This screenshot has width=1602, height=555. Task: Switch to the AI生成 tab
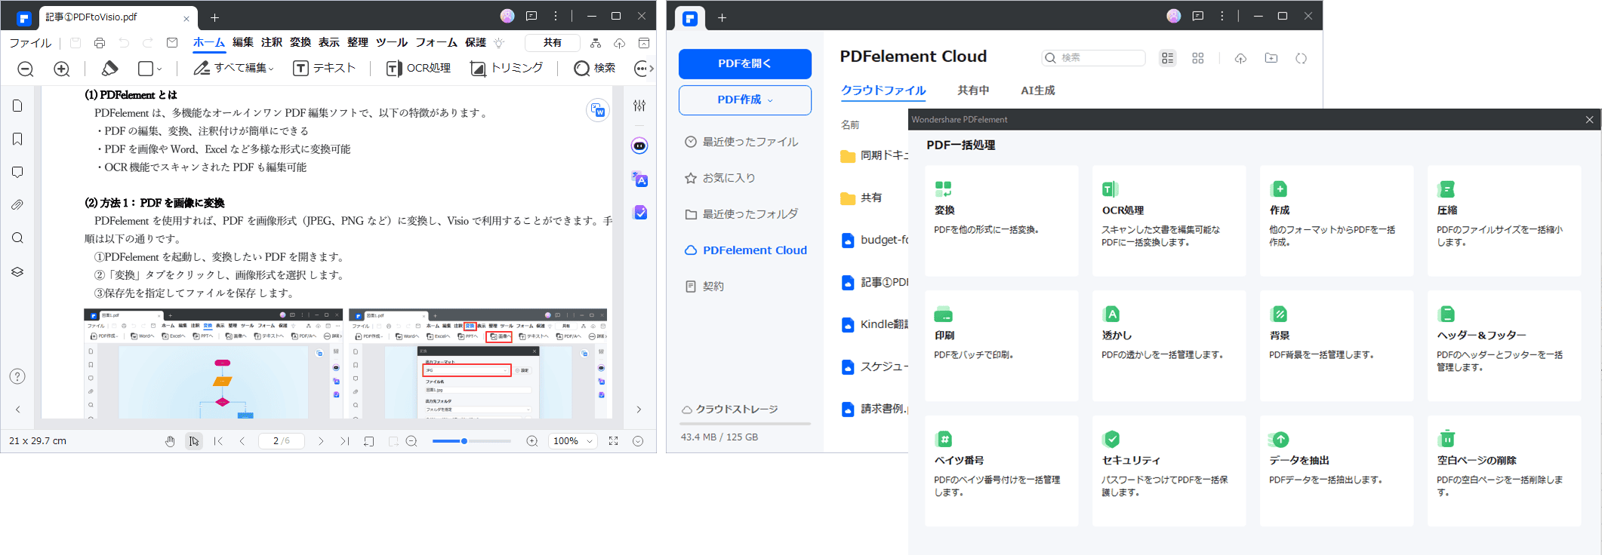pyautogui.click(x=1038, y=90)
